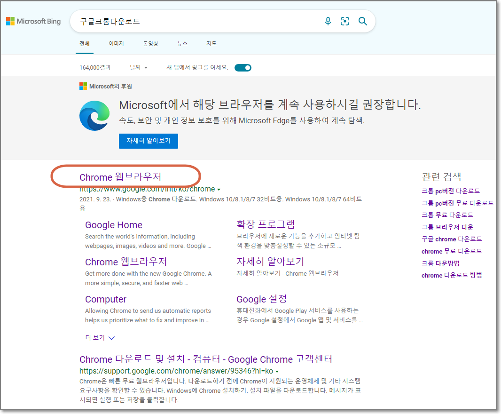Viewport: 501px width, 414px height.
Task: Click the google.com/intl/ko/chrome green URL
Action: (x=147, y=189)
